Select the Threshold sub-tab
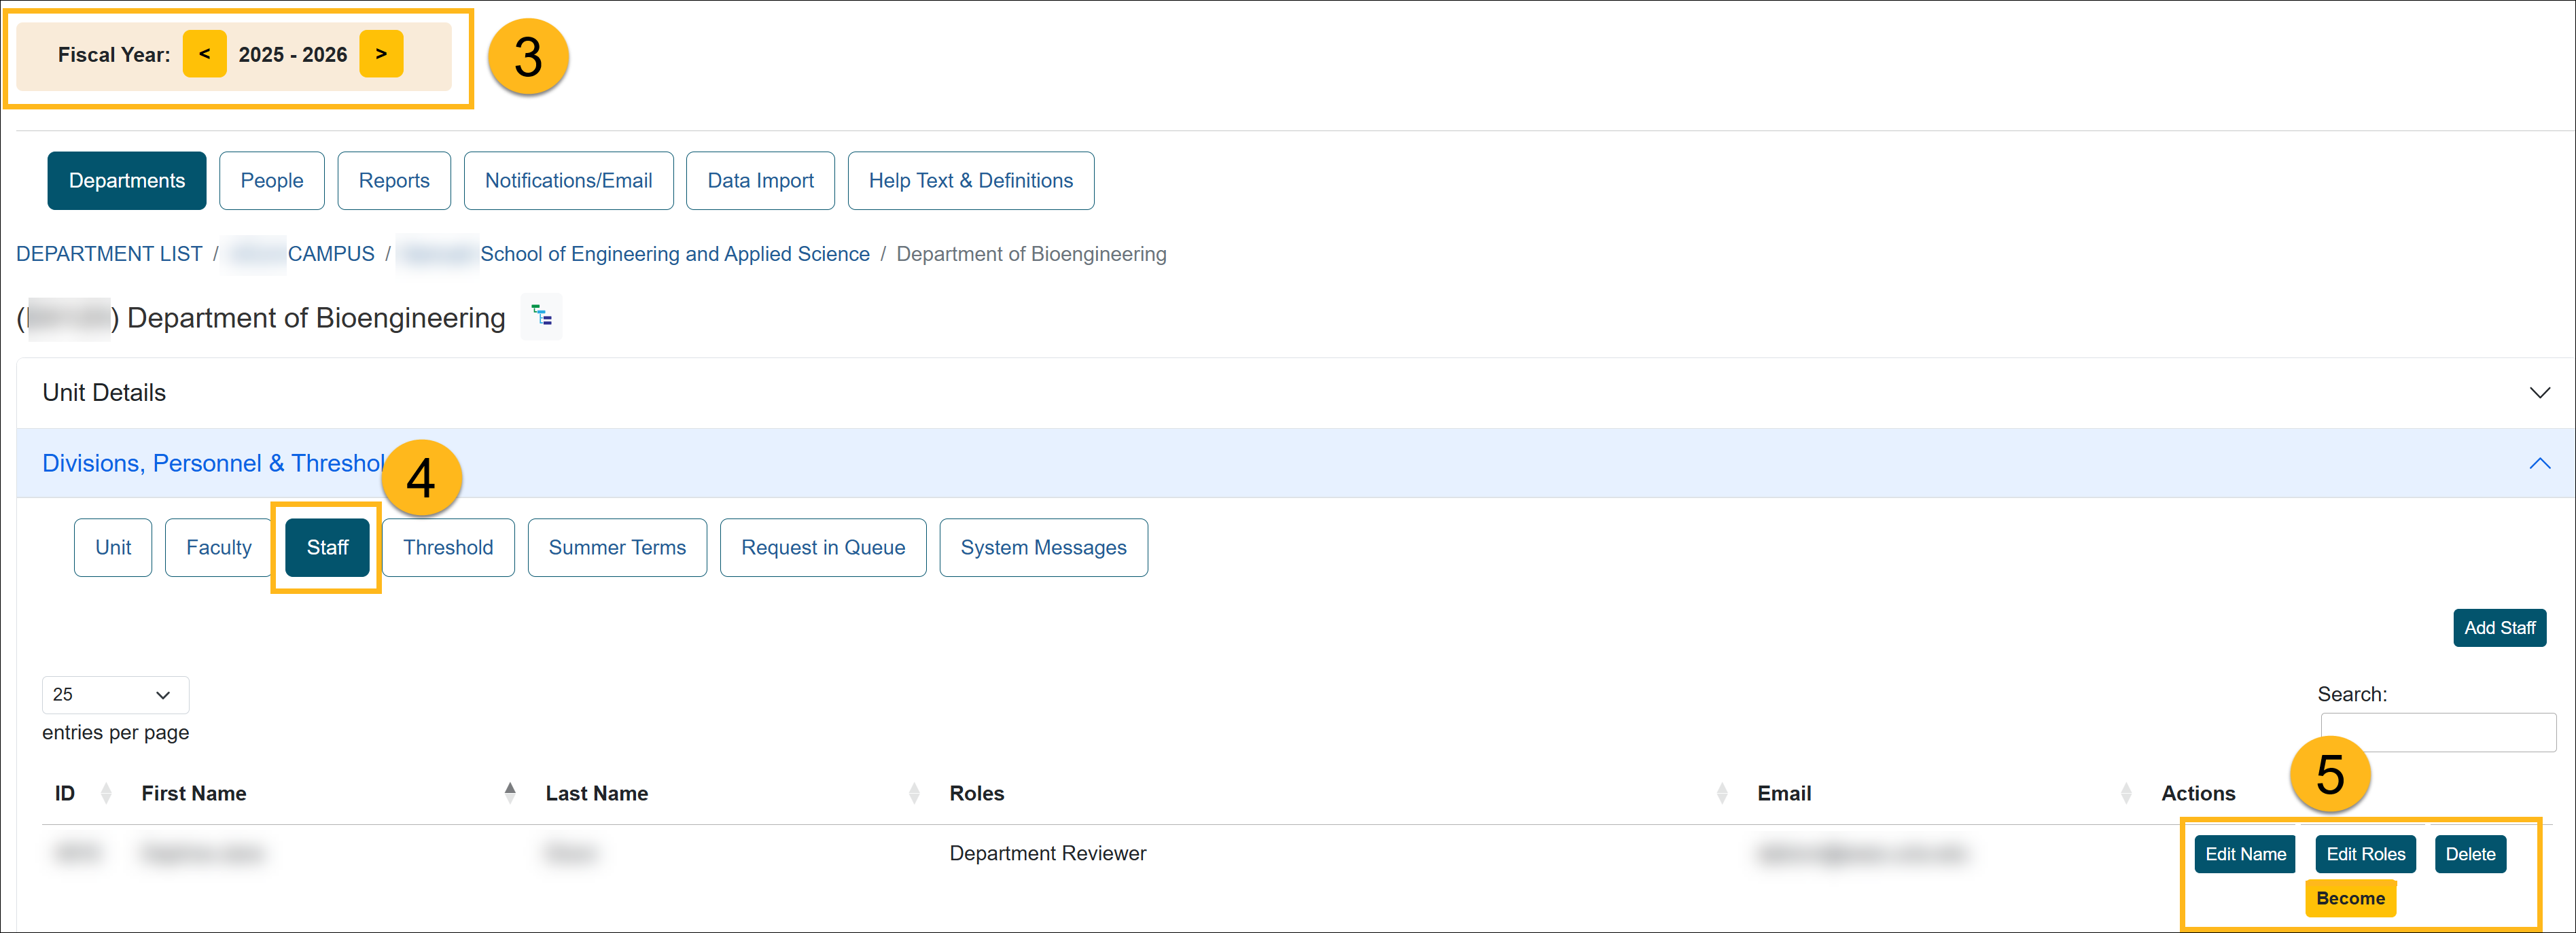Image resolution: width=2576 pixels, height=933 pixels. 447,547
